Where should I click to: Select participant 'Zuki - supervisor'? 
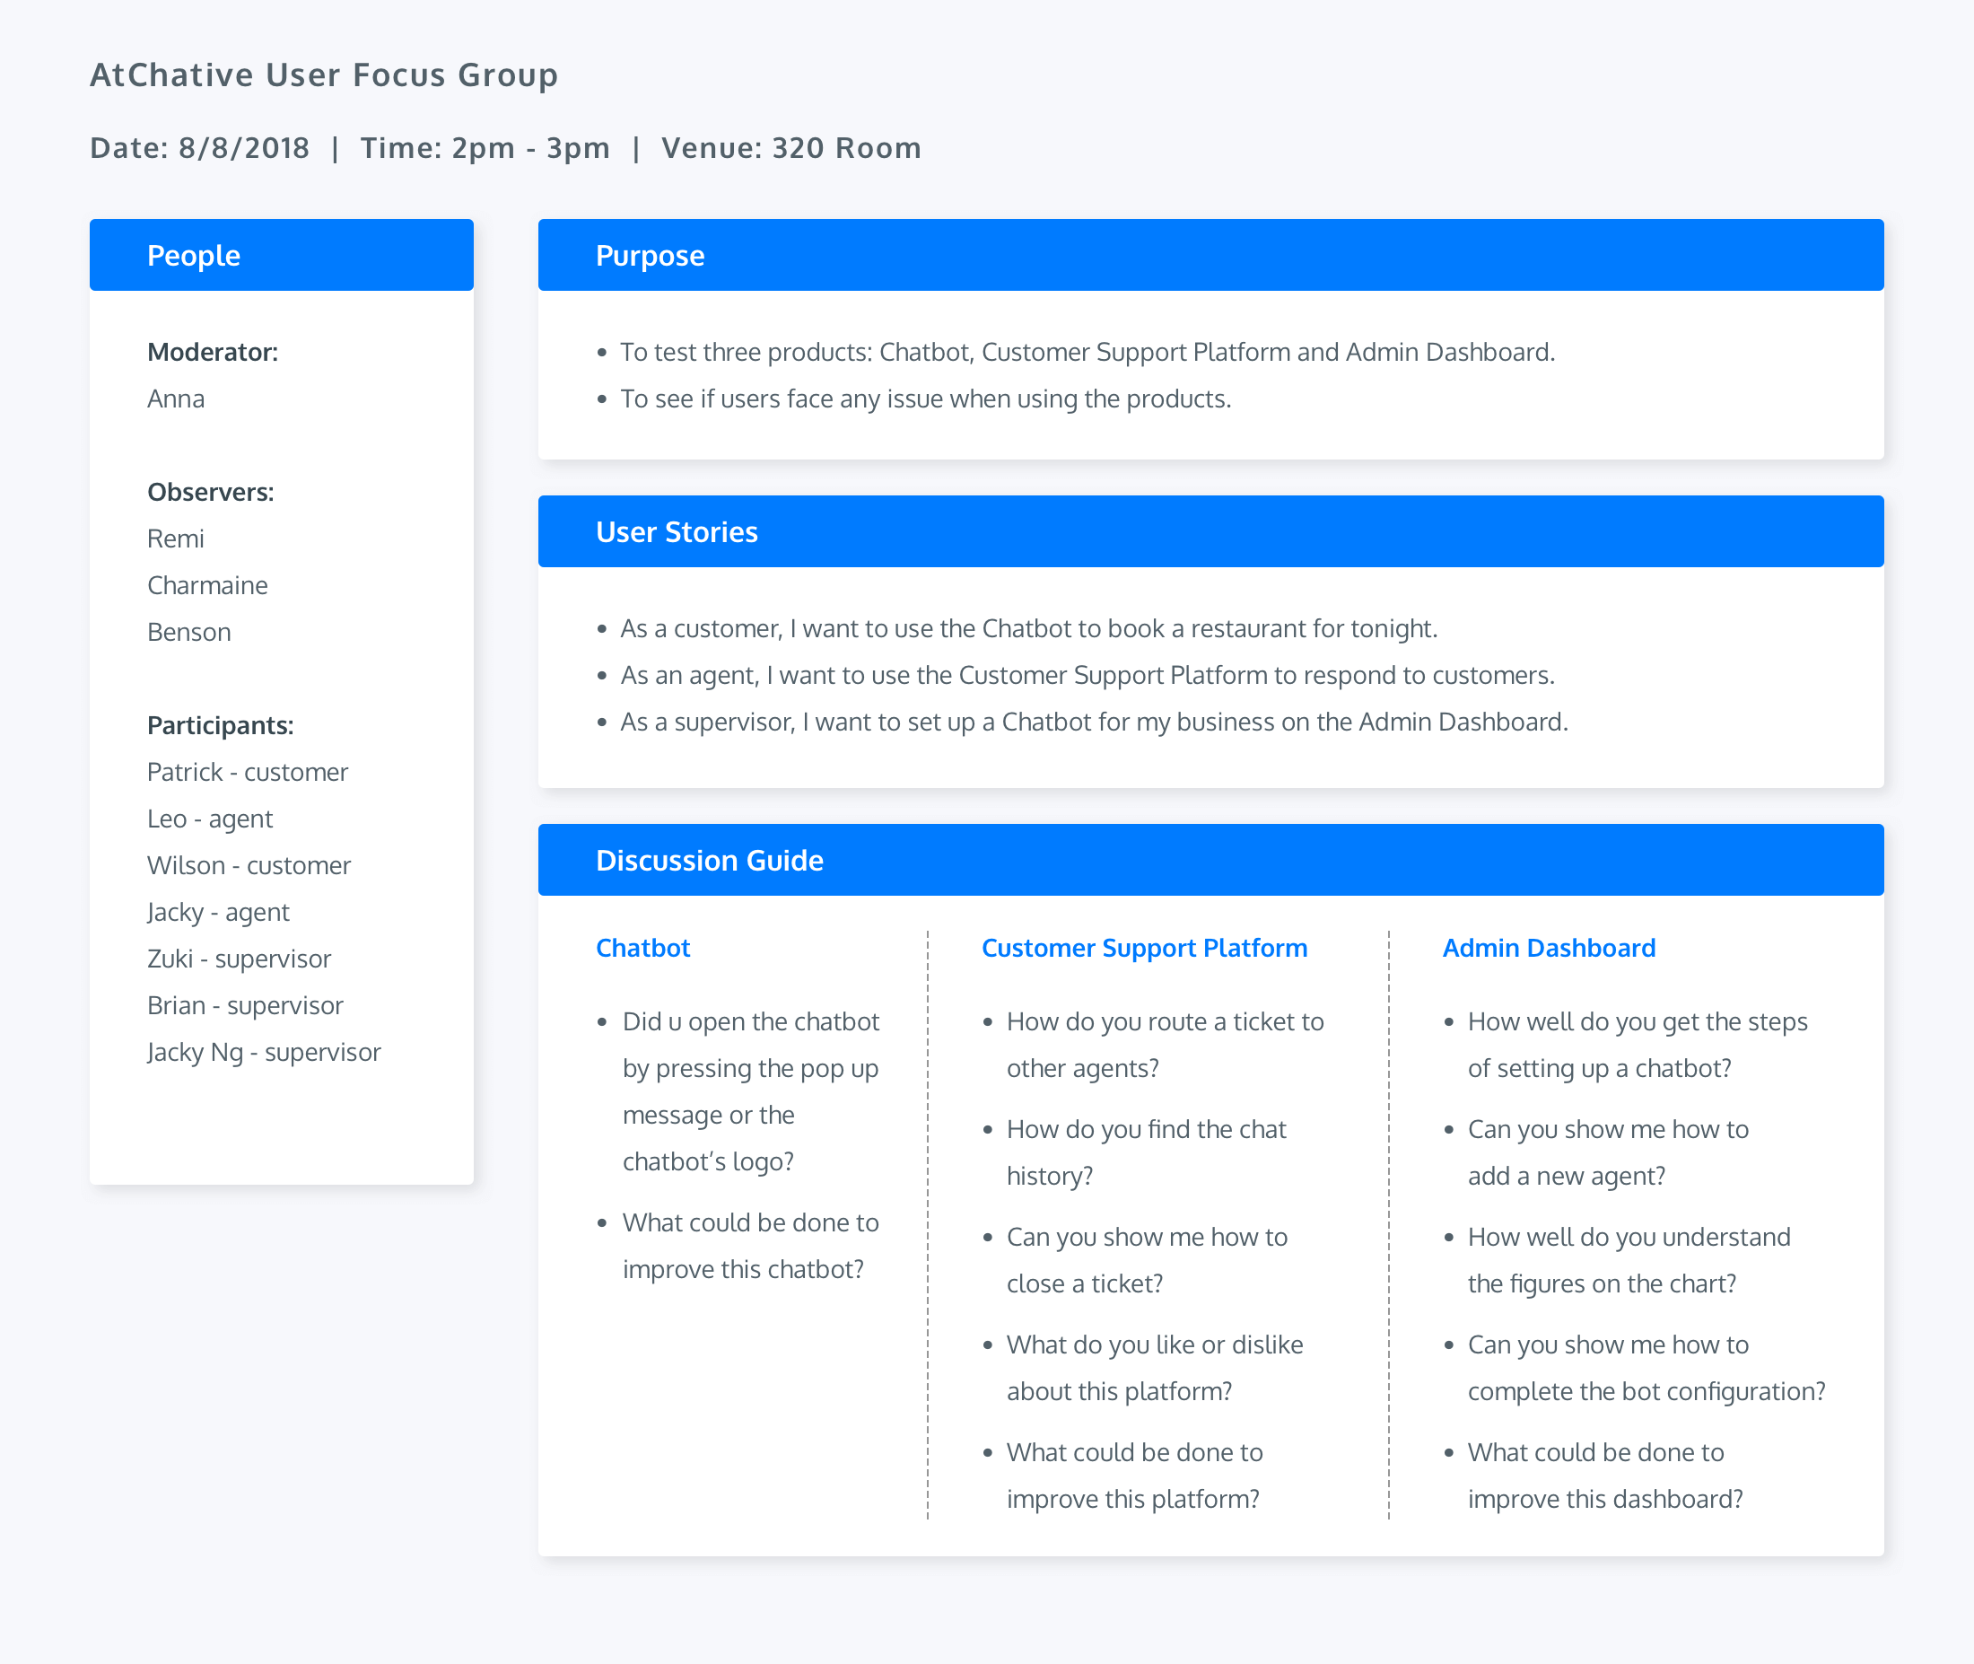point(239,959)
